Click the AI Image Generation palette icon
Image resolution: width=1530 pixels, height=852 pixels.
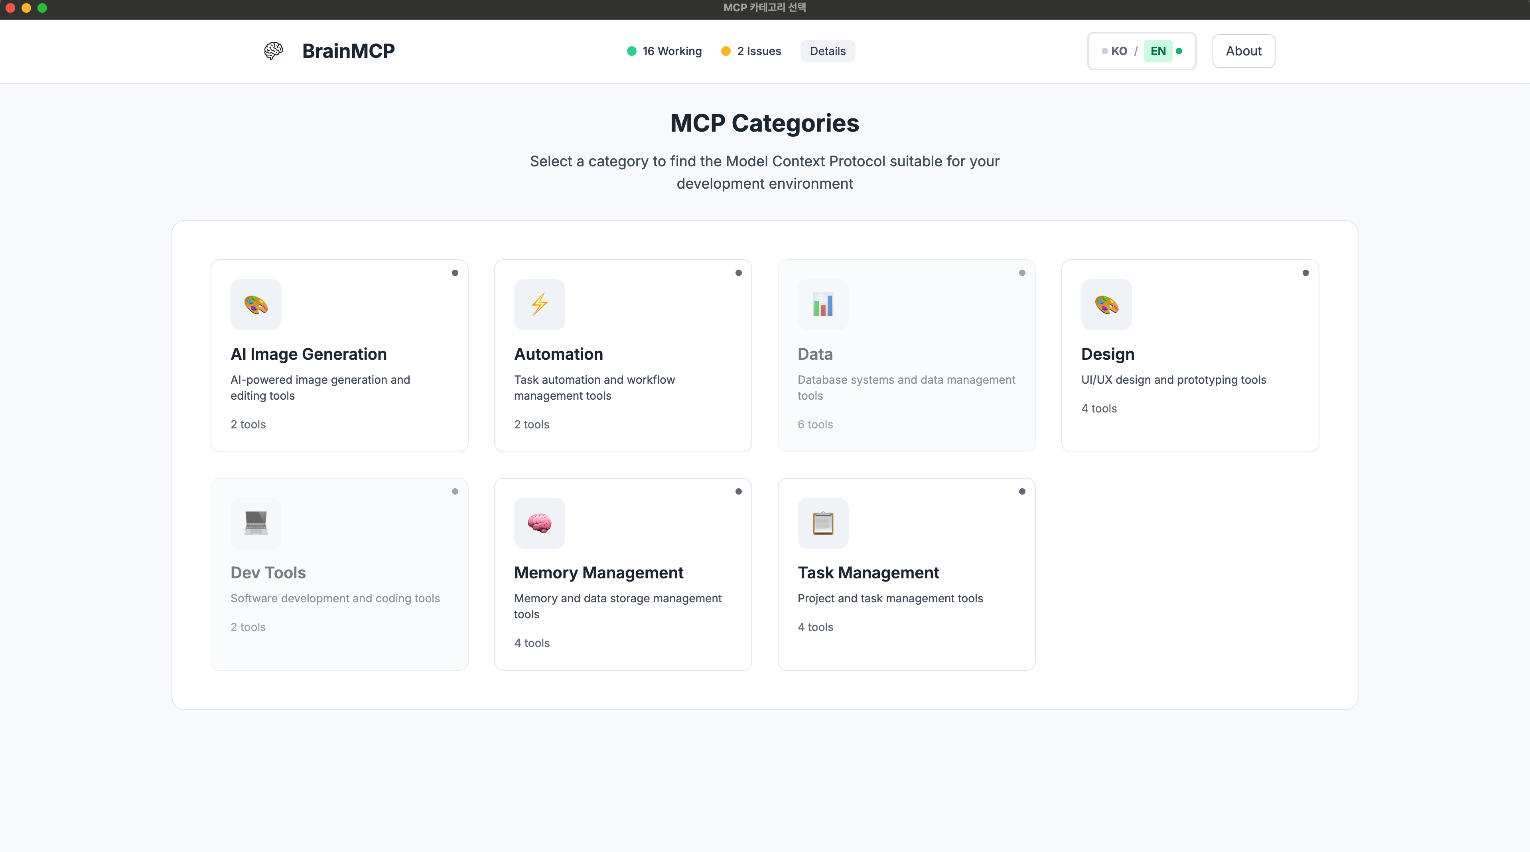256,305
